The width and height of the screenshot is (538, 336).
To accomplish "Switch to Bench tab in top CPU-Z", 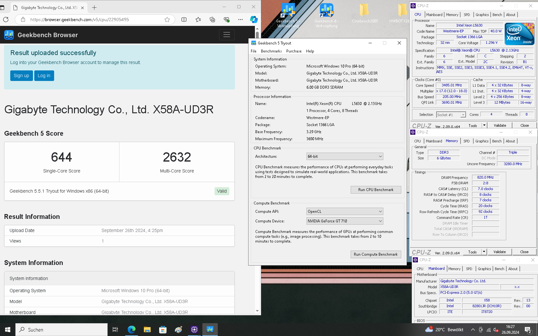I will 497,15.
